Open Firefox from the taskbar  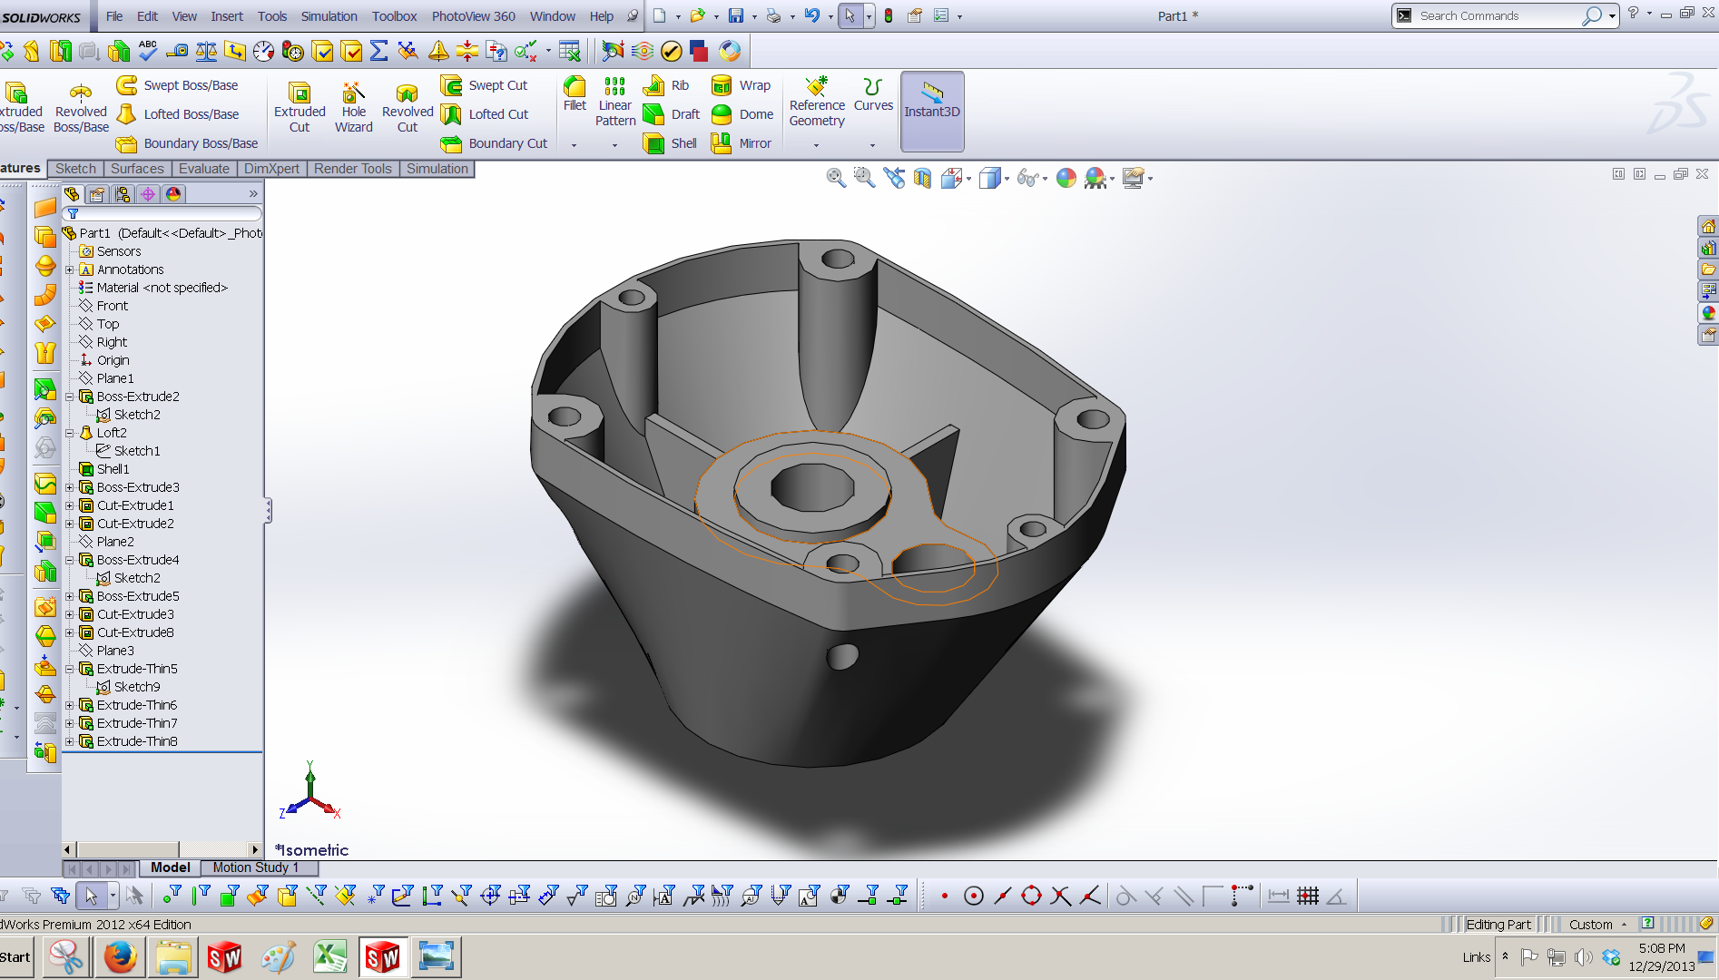[120, 957]
